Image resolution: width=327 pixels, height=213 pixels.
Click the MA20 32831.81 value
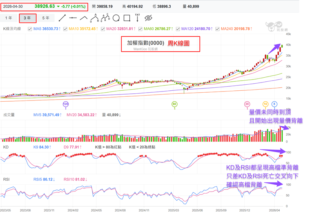coord(121,29)
